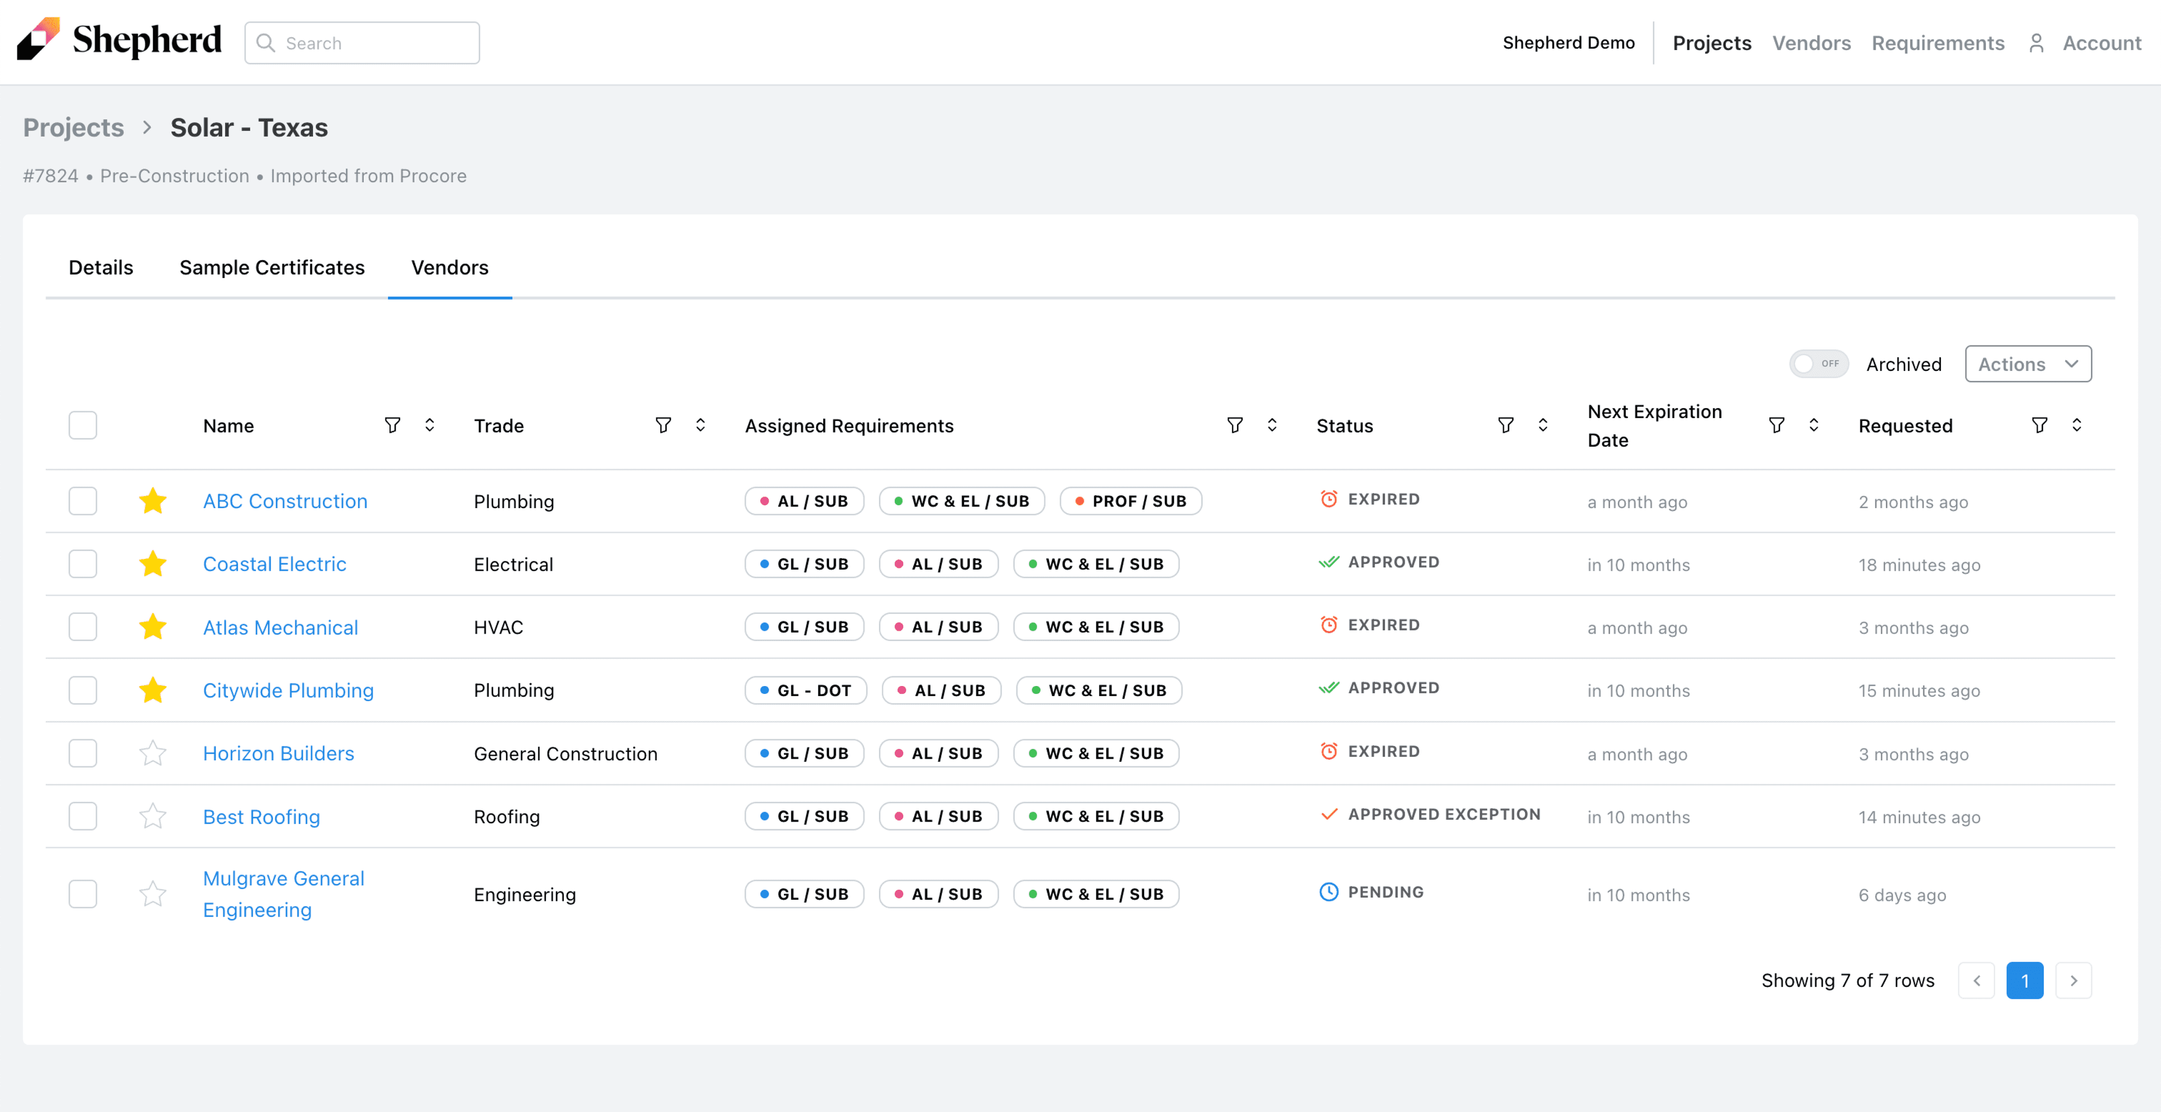Open the Requested column filter

tap(2039, 425)
